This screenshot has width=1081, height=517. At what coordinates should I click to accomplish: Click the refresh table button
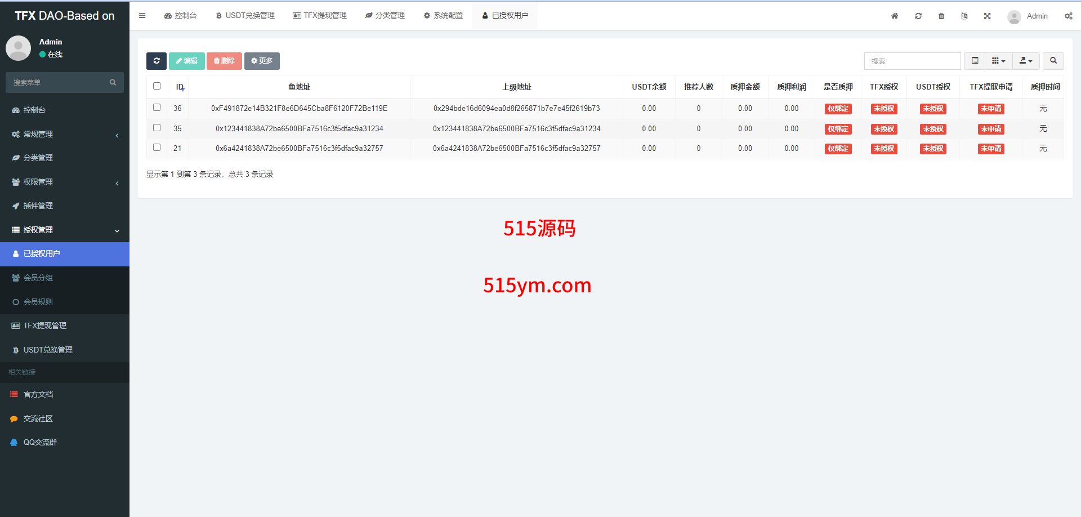click(x=156, y=61)
